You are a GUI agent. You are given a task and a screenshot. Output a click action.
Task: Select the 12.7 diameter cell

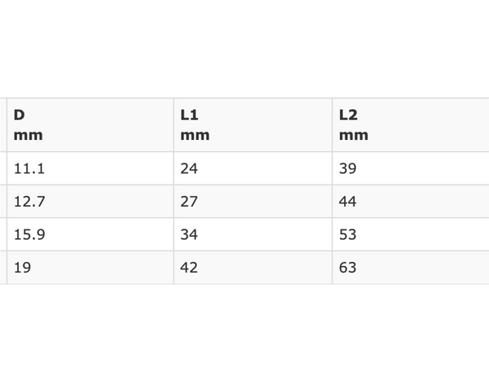click(90, 202)
